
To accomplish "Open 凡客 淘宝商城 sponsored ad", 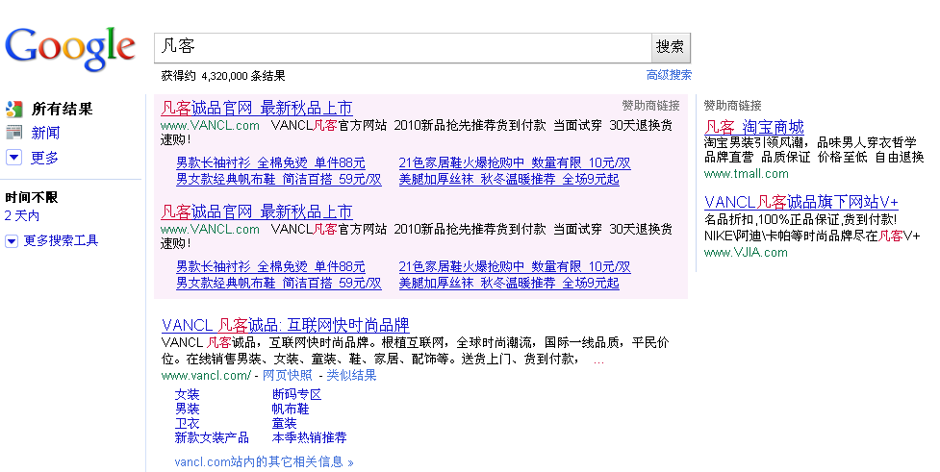I will [x=754, y=127].
